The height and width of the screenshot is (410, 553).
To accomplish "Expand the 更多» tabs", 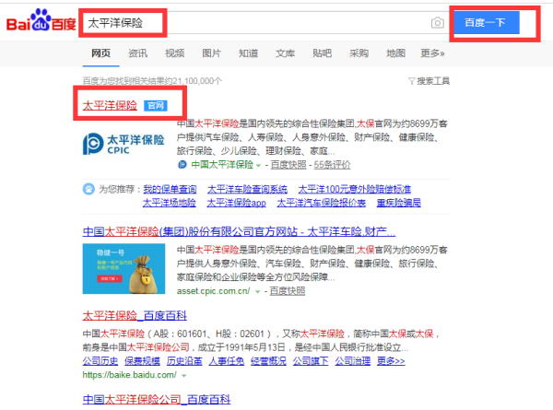I will [432, 53].
